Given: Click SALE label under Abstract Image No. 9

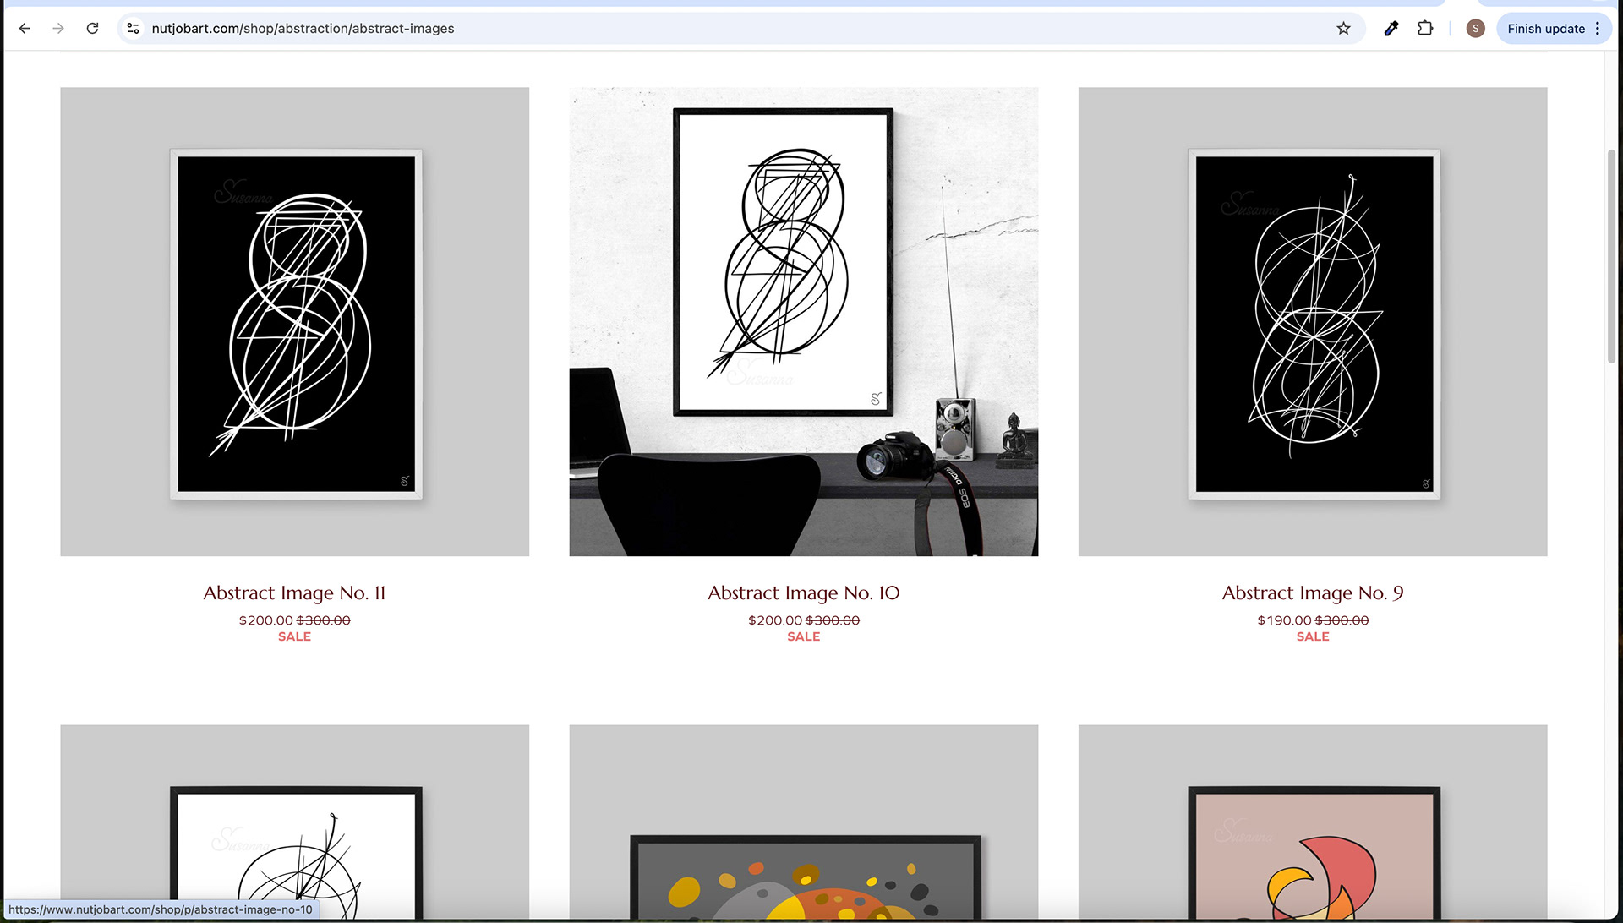Looking at the screenshot, I should click(x=1313, y=636).
